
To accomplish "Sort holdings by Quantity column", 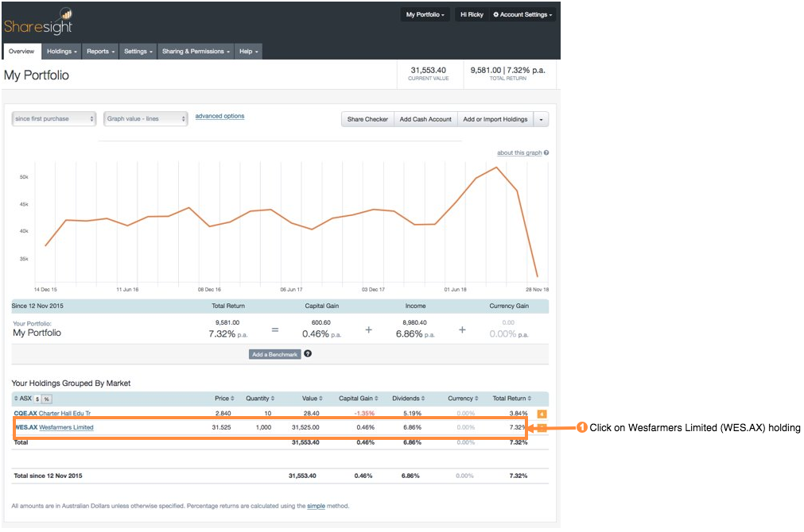I will pyautogui.click(x=260, y=399).
